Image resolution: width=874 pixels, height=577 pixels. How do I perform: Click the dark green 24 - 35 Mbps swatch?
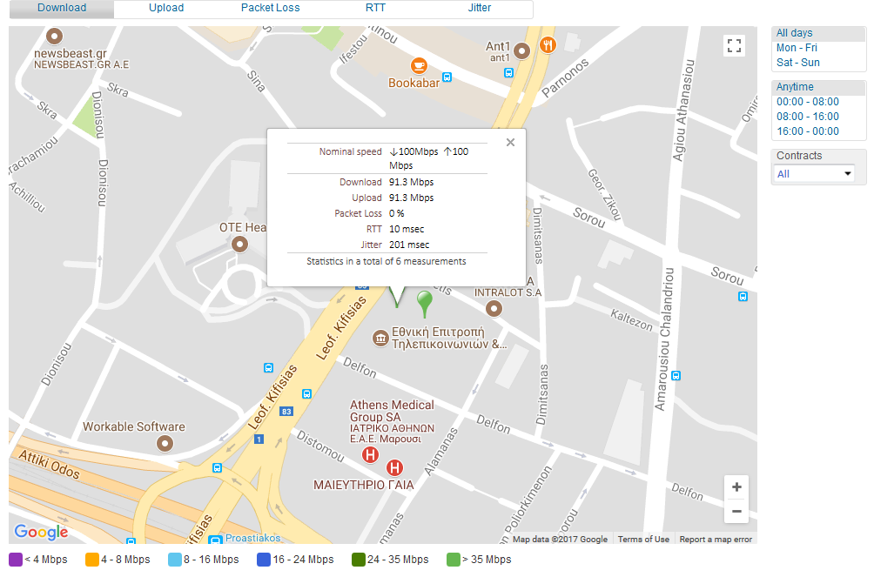click(x=359, y=560)
